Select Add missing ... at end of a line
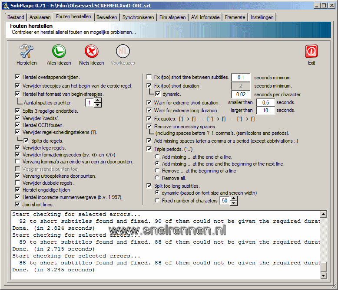 coord(157,156)
